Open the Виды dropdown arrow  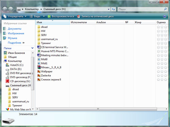tap(44, 17)
